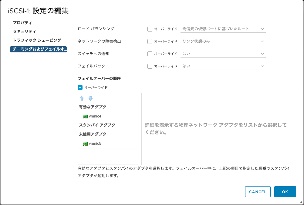The width and height of the screenshot is (304, 205).
Task: Click the CANCEL button
Action: (x=258, y=192)
